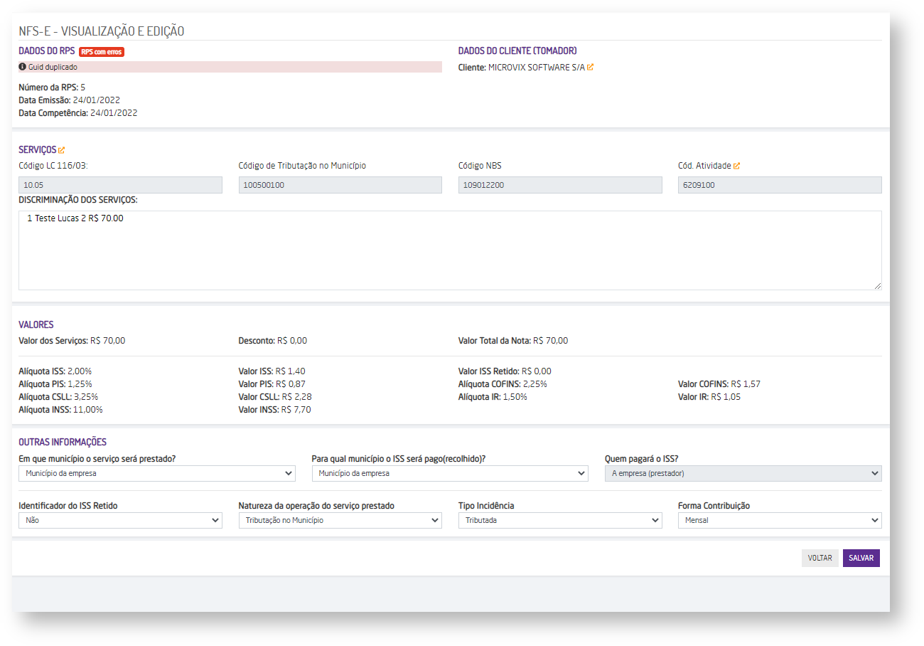Click the Discriminação dos Serviços text area
This screenshot has width=924, height=646.
pyautogui.click(x=450, y=250)
